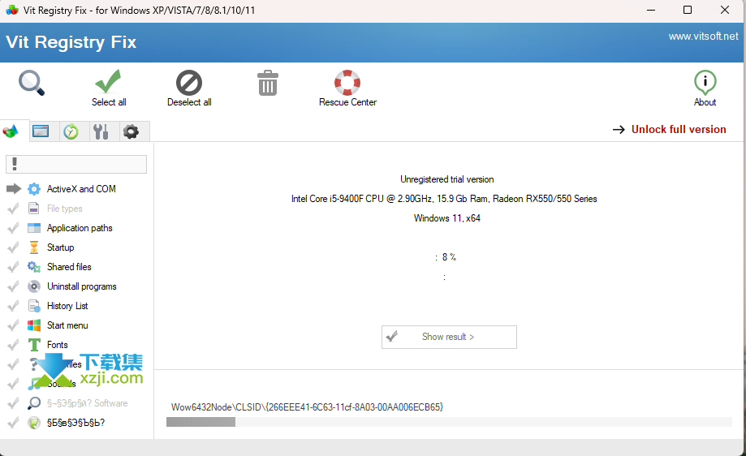Delete selected entries with the trash can icon
746x456 pixels.
tap(267, 83)
